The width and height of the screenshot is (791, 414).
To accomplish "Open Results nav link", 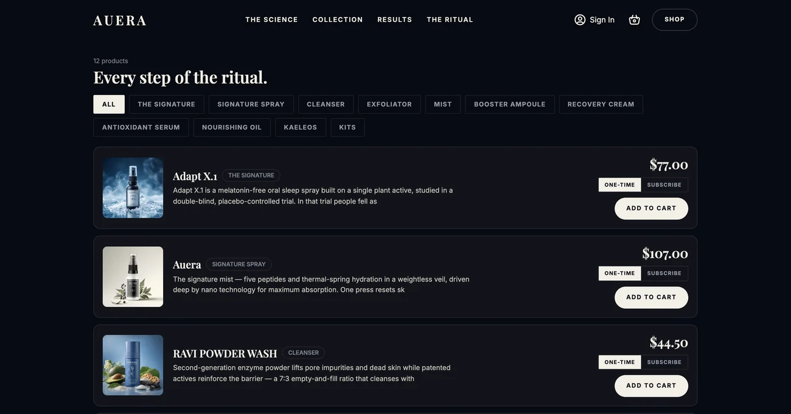I will (395, 19).
